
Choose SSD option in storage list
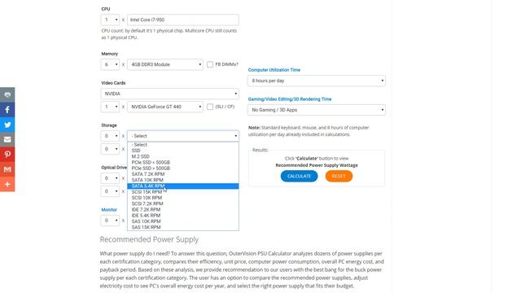(183, 151)
